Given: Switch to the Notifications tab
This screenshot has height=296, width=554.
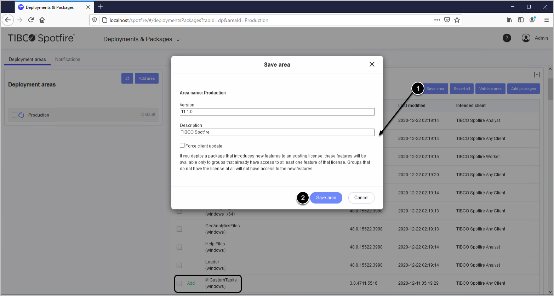Looking at the screenshot, I should (68, 59).
